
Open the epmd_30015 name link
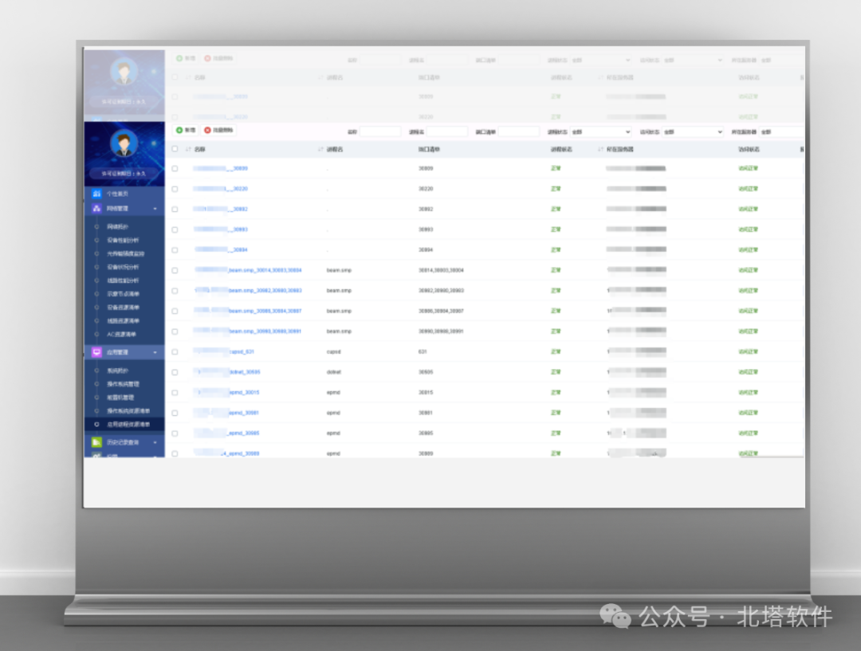[226, 393]
